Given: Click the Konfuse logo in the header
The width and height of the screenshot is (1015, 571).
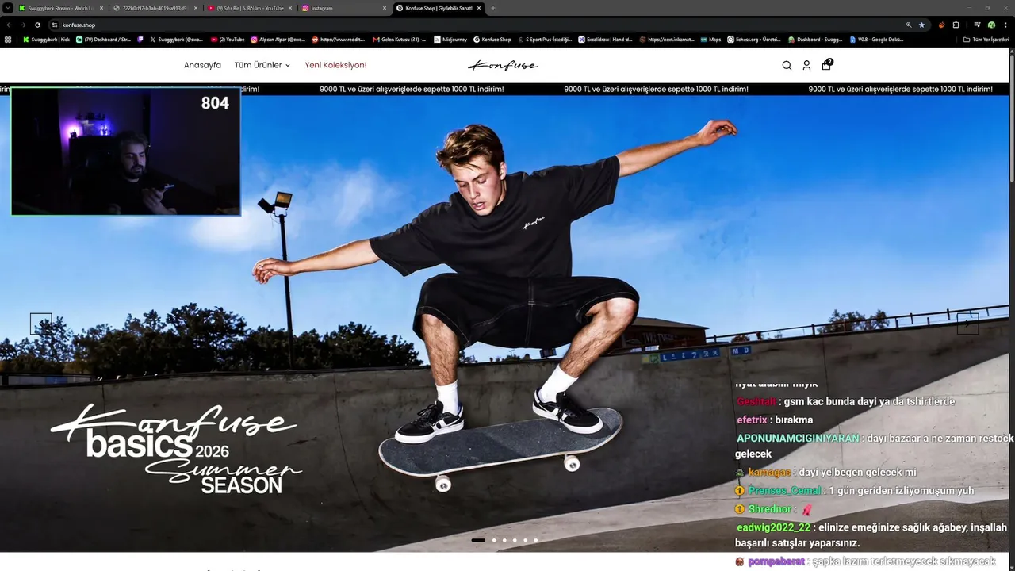Looking at the screenshot, I should (x=503, y=65).
